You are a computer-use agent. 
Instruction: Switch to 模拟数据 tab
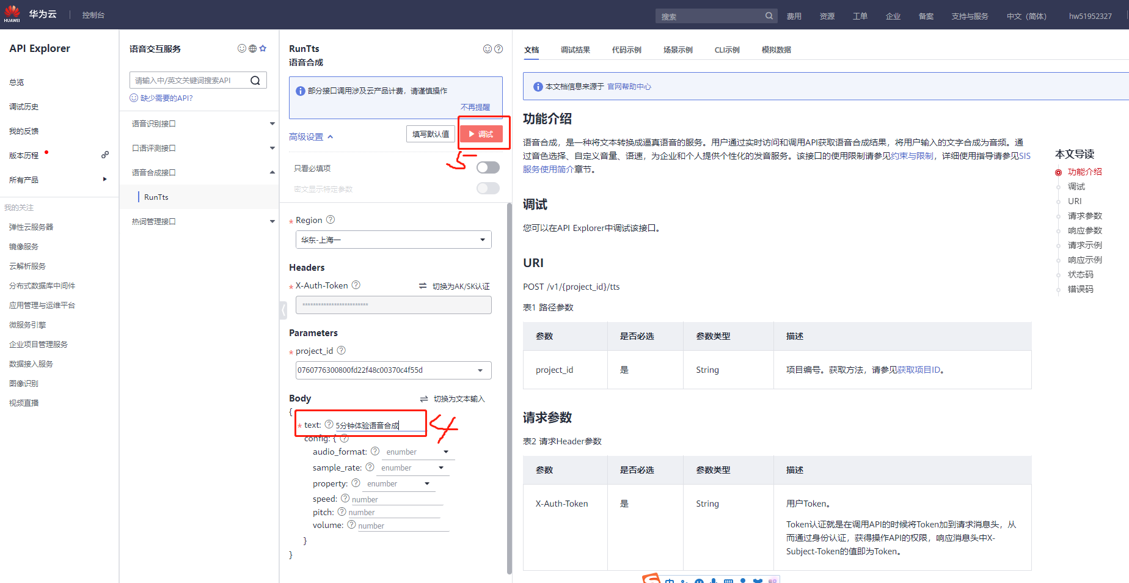pyautogui.click(x=776, y=50)
